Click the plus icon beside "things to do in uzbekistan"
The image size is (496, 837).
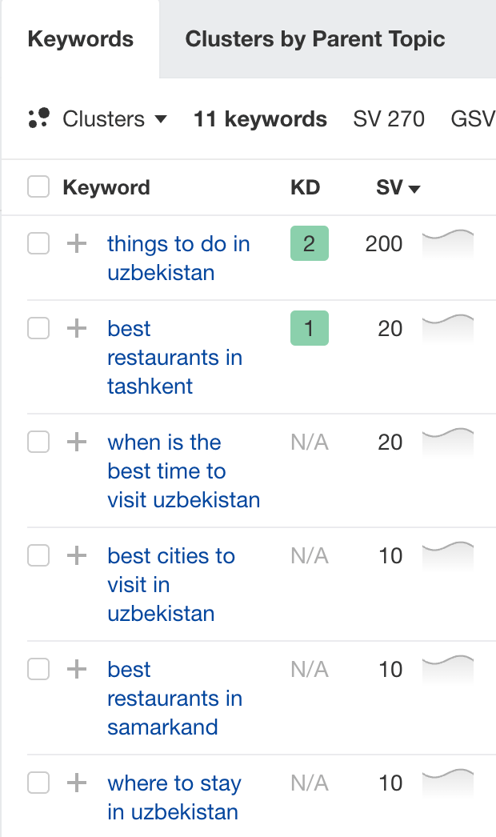point(77,243)
